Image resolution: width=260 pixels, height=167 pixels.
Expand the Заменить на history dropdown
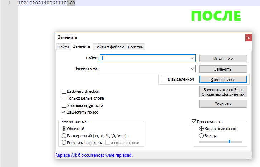tap(192, 69)
